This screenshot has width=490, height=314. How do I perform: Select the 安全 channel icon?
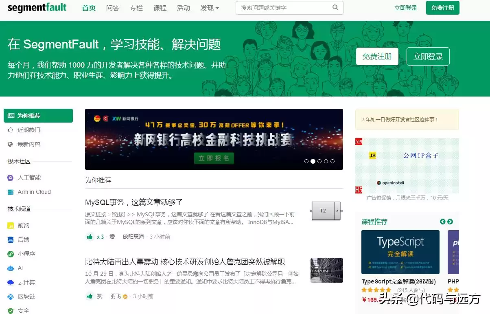click(x=10, y=310)
